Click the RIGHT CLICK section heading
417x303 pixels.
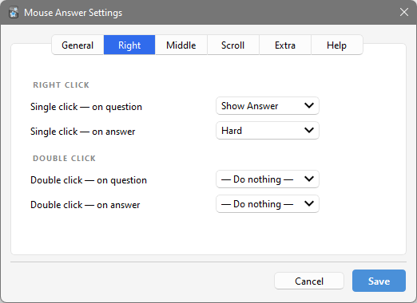coord(61,85)
